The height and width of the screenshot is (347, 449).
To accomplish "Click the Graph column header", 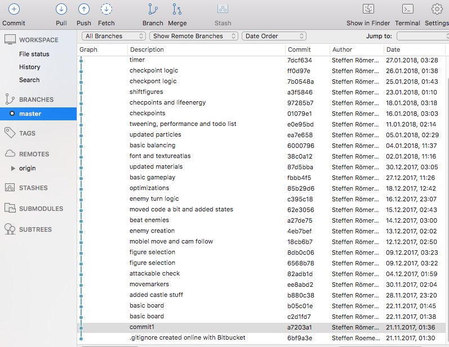I will (x=88, y=49).
